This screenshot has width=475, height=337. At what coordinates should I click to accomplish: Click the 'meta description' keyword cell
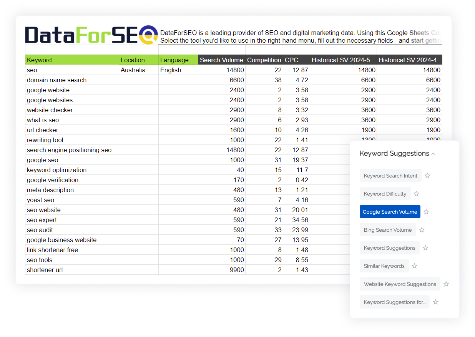[72, 190]
